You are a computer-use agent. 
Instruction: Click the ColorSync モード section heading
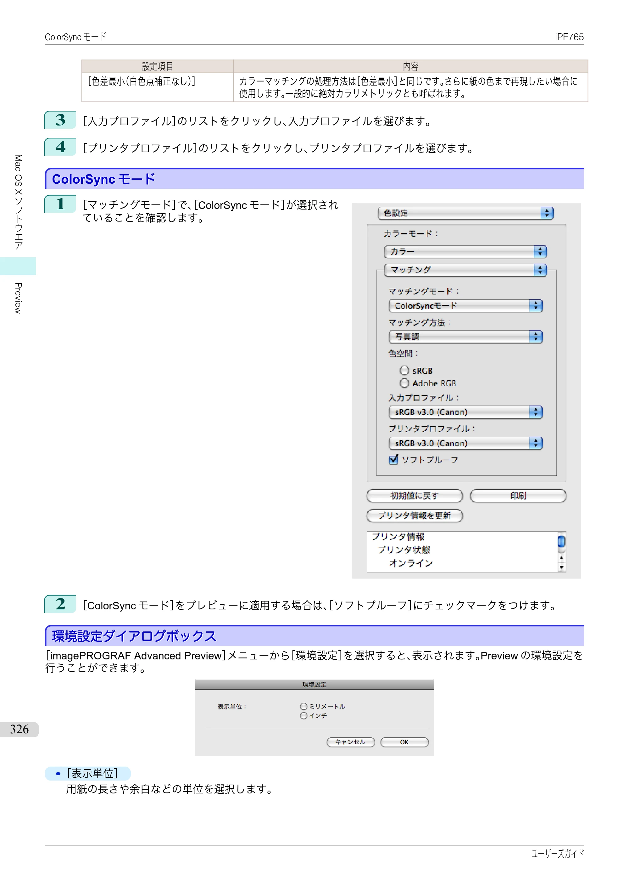(x=103, y=179)
